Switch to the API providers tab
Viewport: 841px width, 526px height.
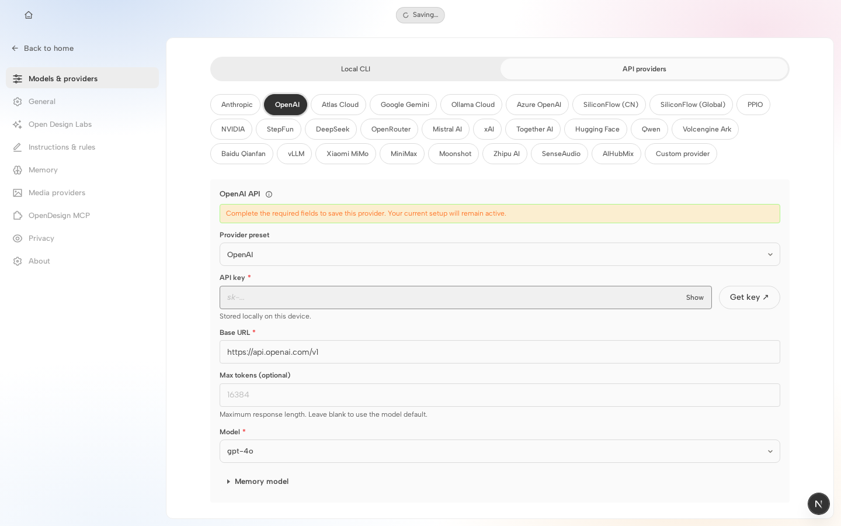pos(644,69)
